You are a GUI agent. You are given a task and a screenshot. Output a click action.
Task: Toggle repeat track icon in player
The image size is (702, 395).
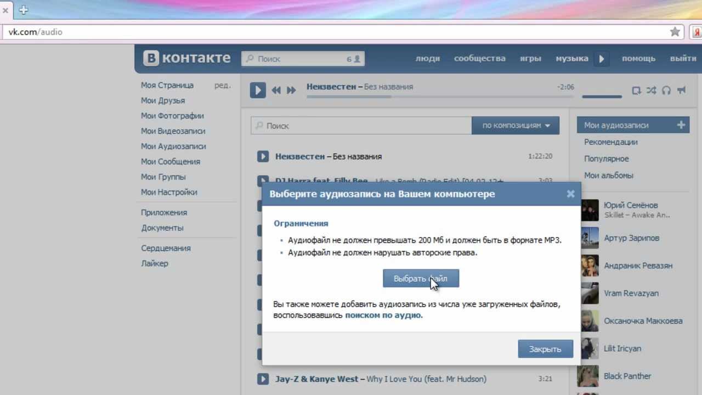[x=636, y=91]
